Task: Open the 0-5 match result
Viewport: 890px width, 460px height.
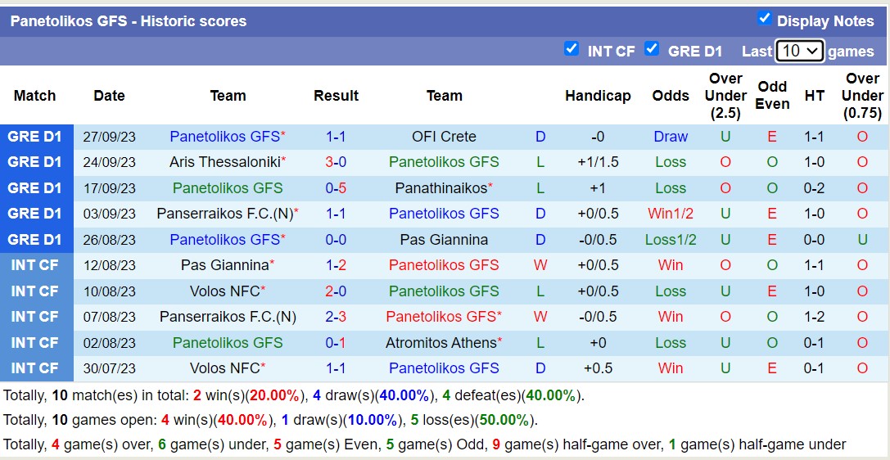Action: pyautogui.click(x=336, y=188)
